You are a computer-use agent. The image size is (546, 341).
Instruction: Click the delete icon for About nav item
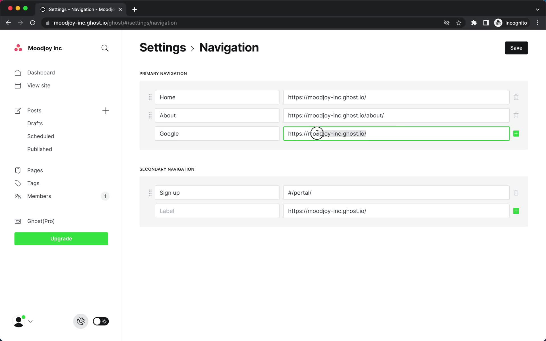[516, 115]
